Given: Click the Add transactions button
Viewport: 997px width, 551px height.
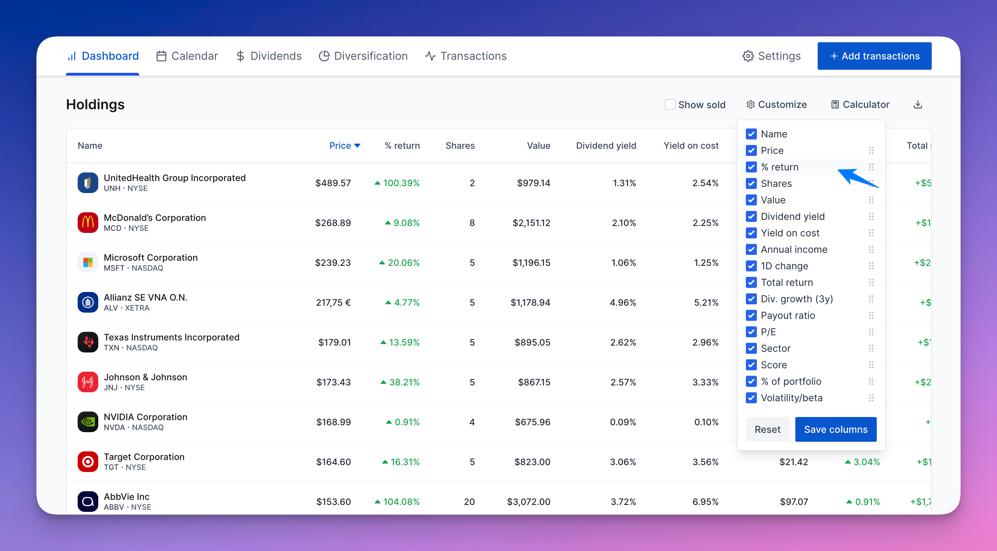Looking at the screenshot, I should pyautogui.click(x=874, y=56).
